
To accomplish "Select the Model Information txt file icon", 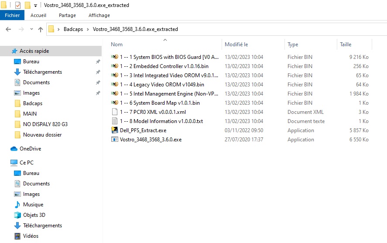I will coord(114,121).
